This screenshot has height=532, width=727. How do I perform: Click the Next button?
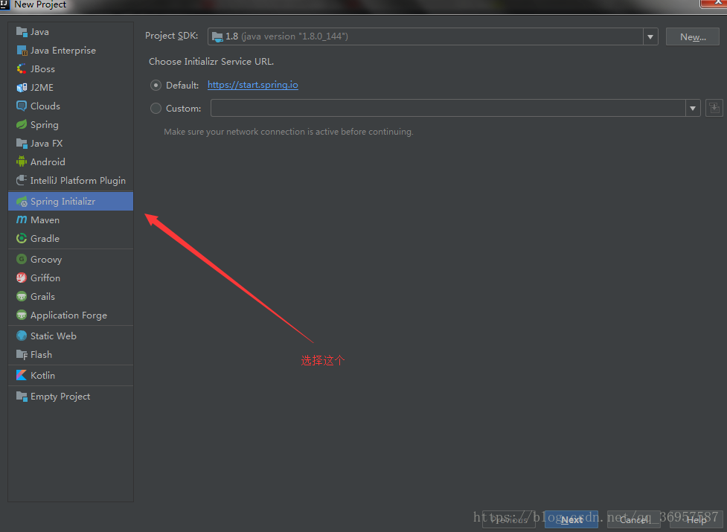(571, 519)
